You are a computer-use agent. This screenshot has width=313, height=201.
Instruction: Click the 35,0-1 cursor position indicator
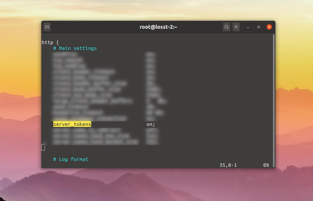tap(228, 165)
